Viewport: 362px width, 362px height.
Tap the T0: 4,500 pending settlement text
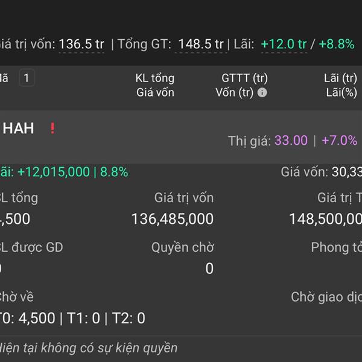tap(27, 318)
